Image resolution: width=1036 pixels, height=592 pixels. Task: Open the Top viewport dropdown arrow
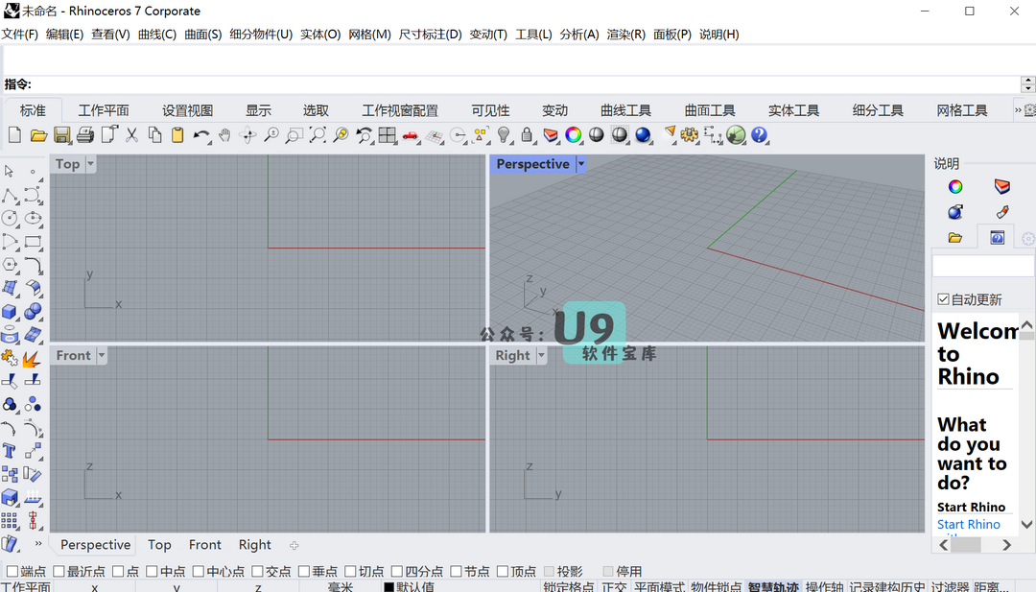pos(90,164)
